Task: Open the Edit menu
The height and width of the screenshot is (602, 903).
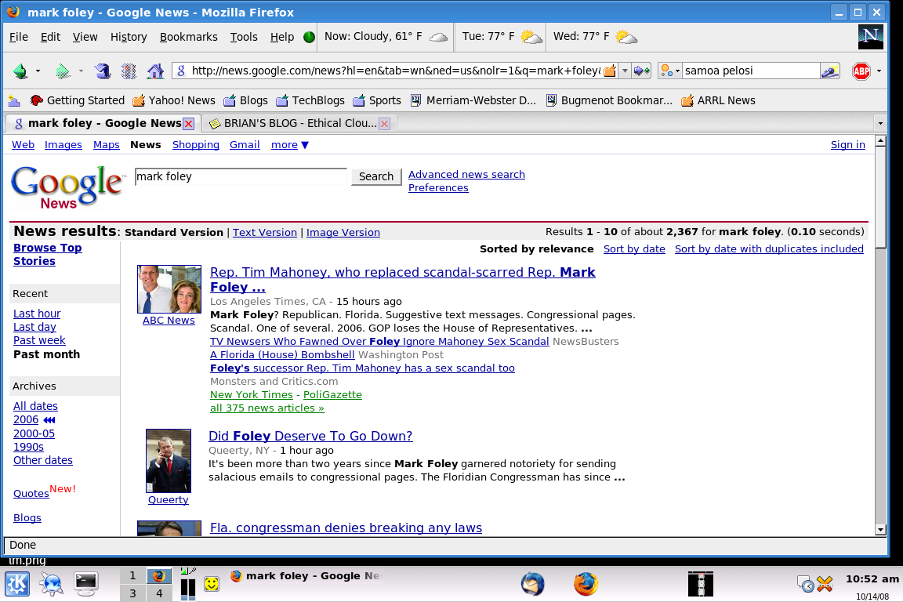Action: click(50, 37)
